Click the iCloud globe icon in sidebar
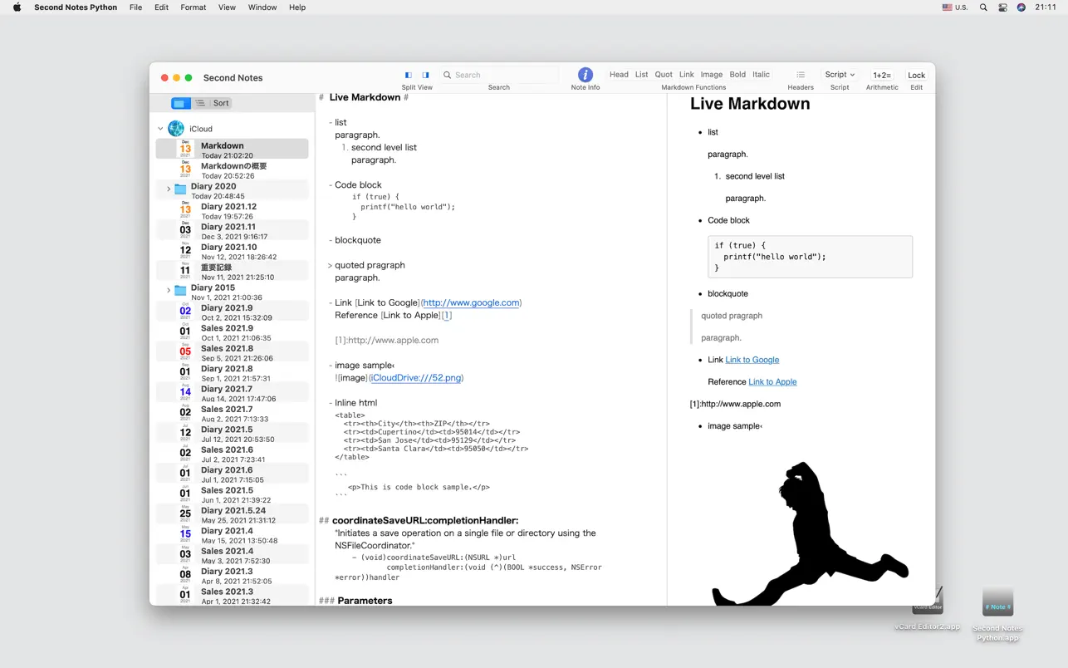The width and height of the screenshot is (1068, 668). click(x=175, y=128)
